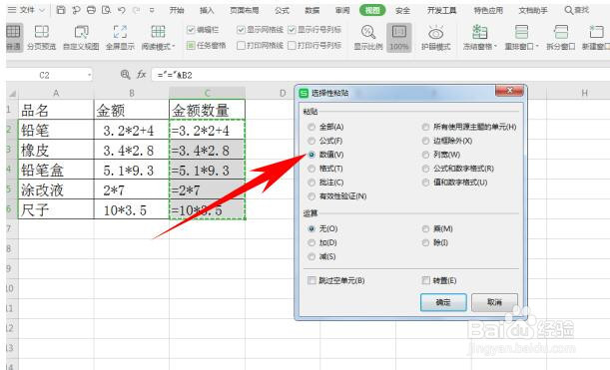Open Custom Views (自定义视图)
The image size is (610, 370).
(81, 37)
